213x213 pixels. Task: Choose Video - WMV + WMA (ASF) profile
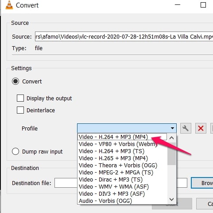(122, 186)
